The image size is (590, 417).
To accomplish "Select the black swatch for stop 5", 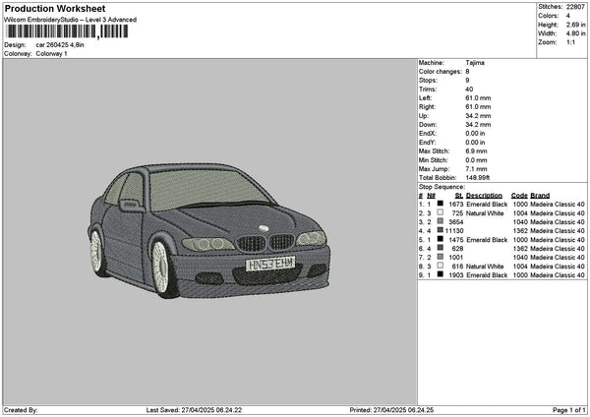I will click(440, 239).
